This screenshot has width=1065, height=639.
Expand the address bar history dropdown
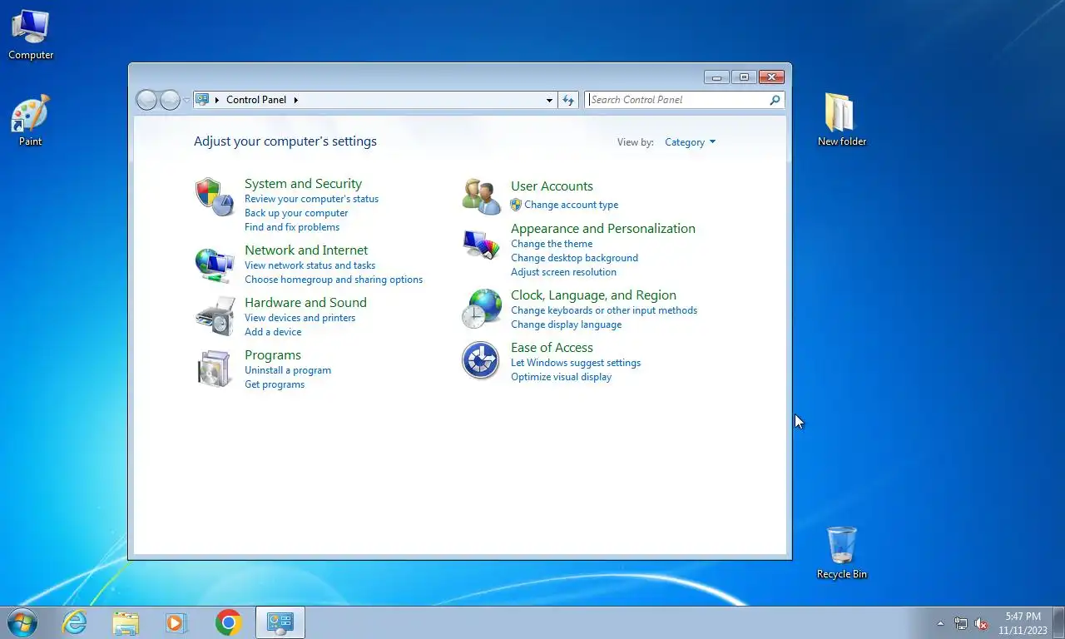pyautogui.click(x=549, y=100)
